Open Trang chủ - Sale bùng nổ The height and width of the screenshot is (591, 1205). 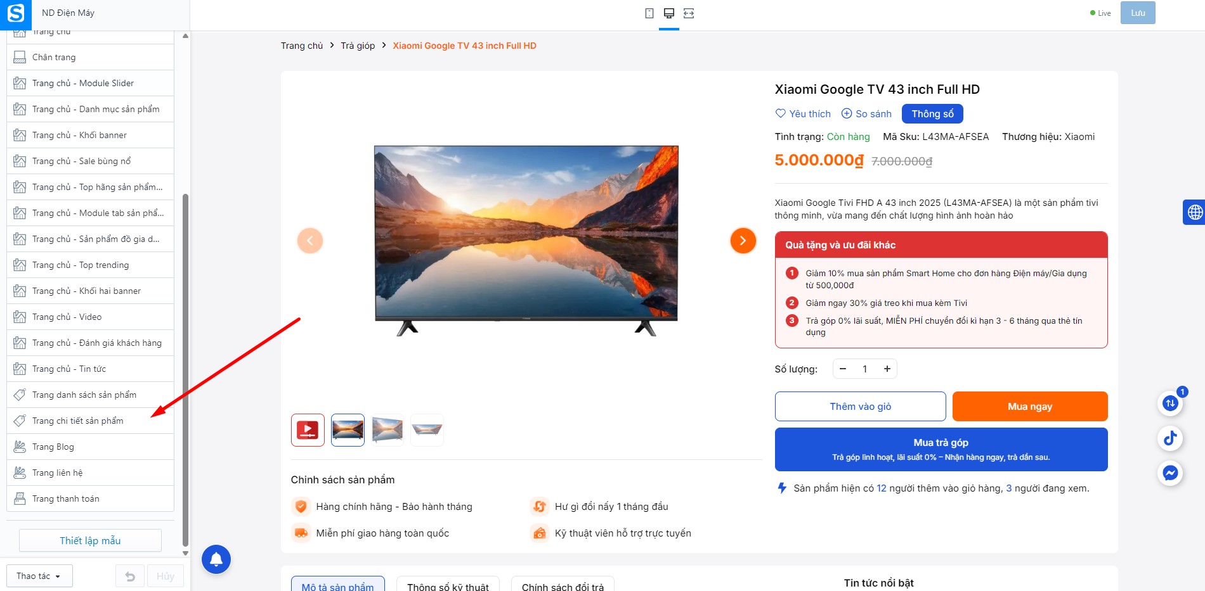coord(90,161)
